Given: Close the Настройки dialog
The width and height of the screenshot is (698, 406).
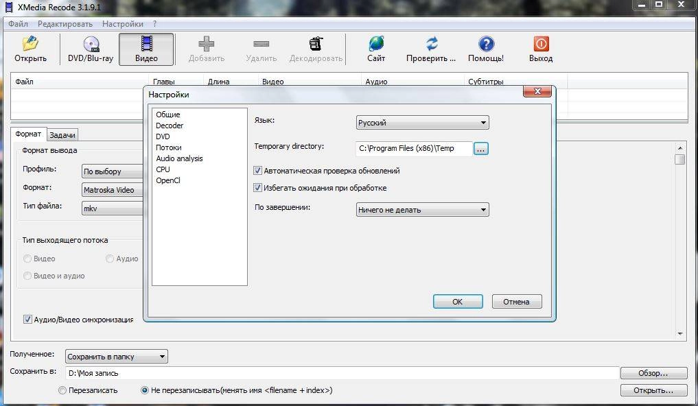Looking at the screenshot, I should tap(537, 91).
